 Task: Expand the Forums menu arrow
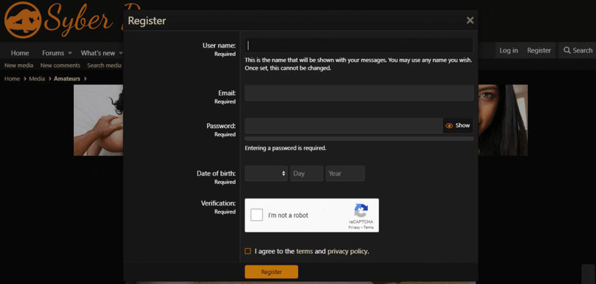point(70,53)
